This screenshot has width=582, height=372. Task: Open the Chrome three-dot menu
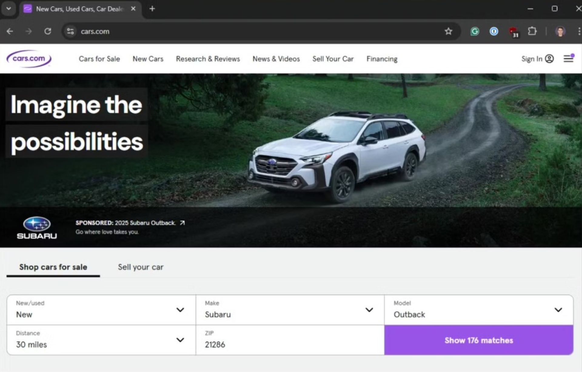(579, 31)
